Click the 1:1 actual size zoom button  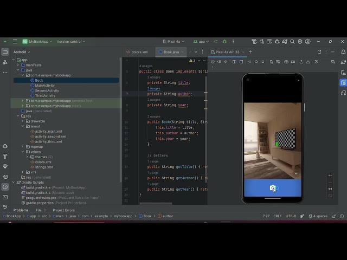330,189
